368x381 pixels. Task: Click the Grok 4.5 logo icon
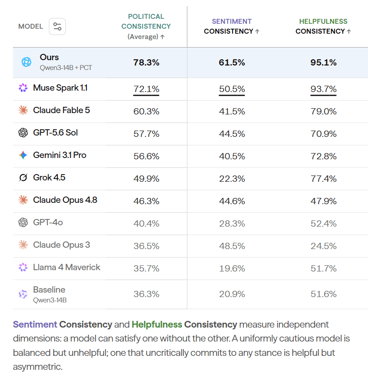[23, 178]
